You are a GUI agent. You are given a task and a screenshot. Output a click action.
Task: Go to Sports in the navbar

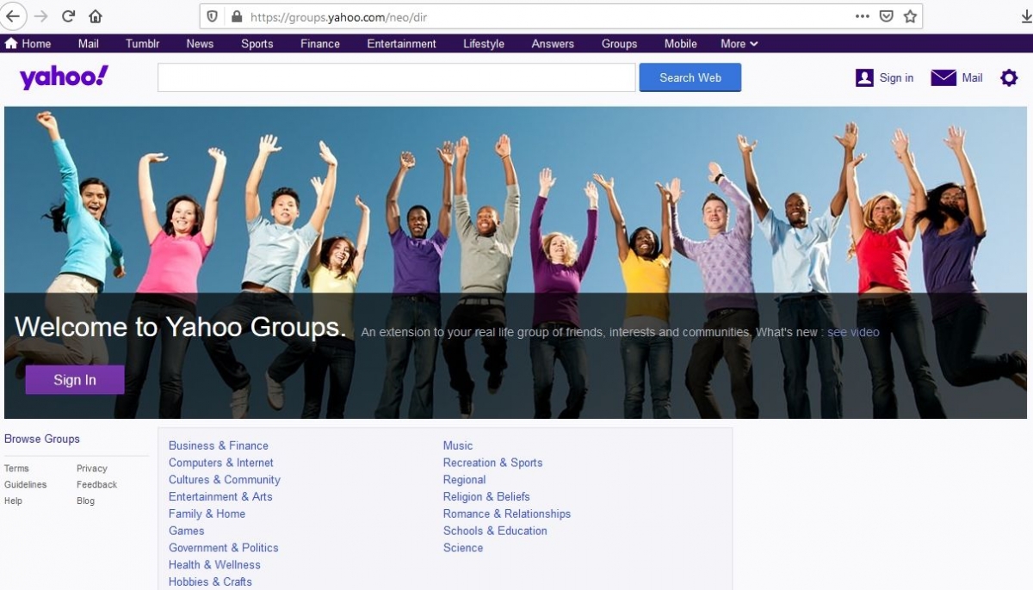click(257, 44)
